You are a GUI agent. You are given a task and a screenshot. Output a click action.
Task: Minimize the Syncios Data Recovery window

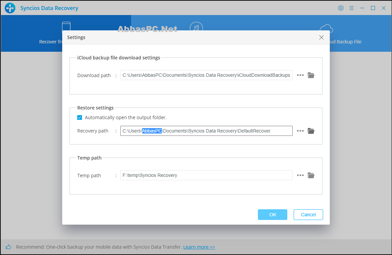362,8
